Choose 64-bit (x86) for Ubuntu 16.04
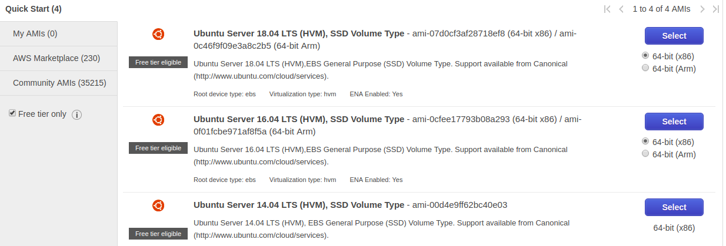This screenshot has width=726, height=246. pos(645,141)
